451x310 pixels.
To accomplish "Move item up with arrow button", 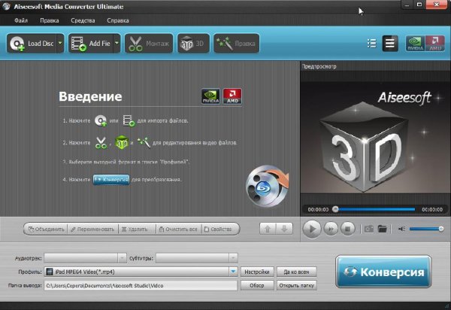I will [x=268, y=229].
